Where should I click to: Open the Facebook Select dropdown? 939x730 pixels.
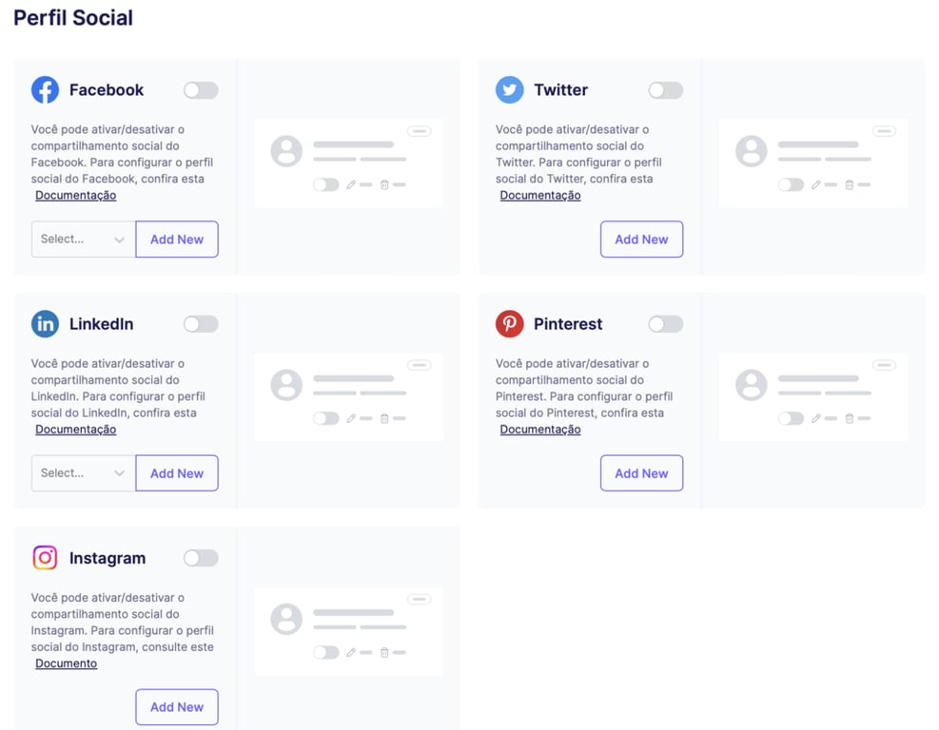pyautogui.click(x=82, y=239)
